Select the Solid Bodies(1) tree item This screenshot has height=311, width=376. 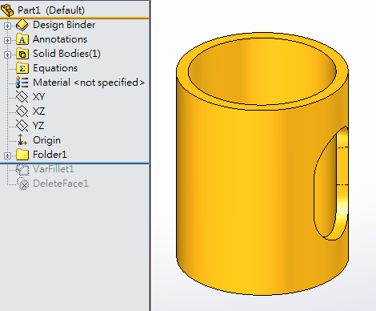click(x=66, y=54)
